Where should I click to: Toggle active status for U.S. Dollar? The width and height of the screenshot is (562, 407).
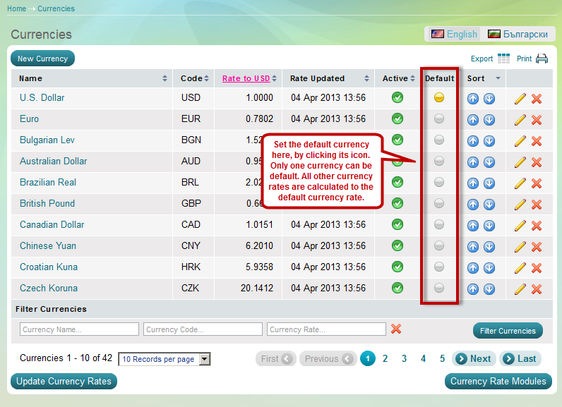(397, 97)
